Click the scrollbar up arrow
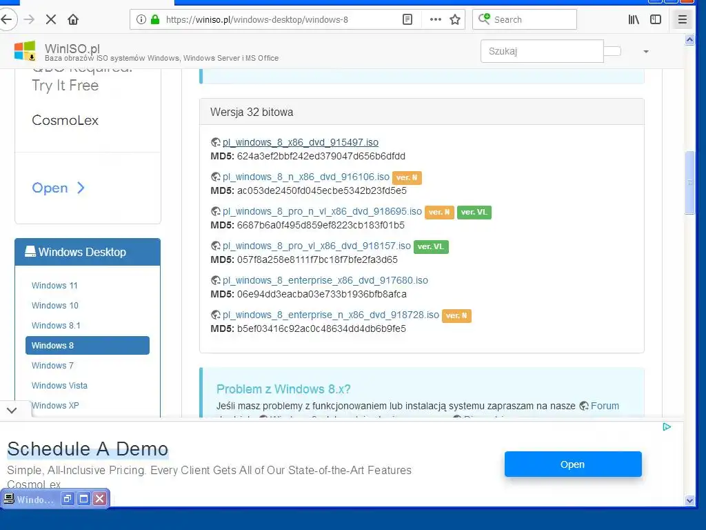The image size is (706, 530). [x=689, y=39]
